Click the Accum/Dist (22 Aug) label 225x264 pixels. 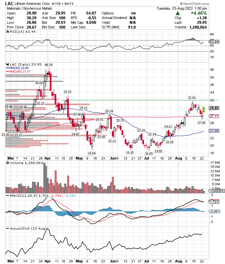pos(28,229)
